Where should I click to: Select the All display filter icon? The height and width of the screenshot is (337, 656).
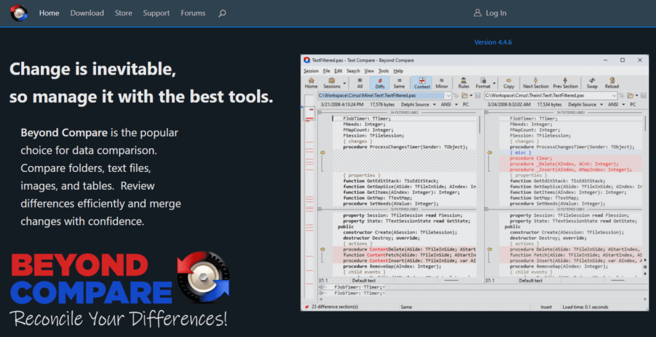(x=360, y=82)
